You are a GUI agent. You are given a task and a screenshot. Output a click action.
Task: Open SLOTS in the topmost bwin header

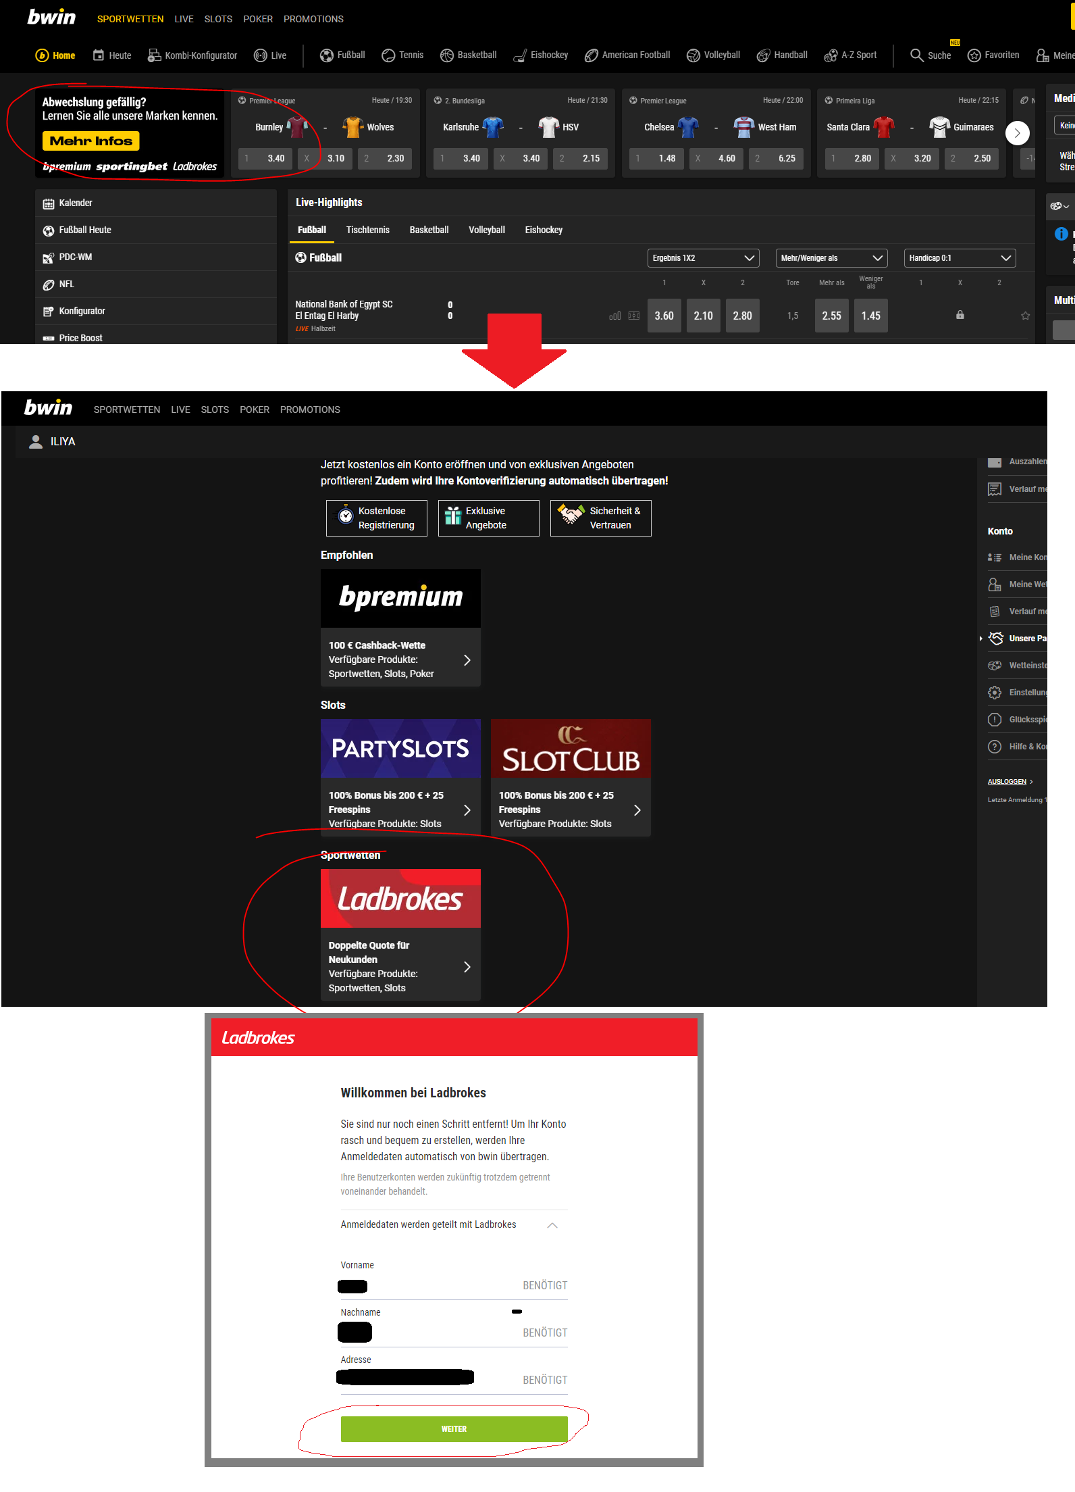pos(218,19)
